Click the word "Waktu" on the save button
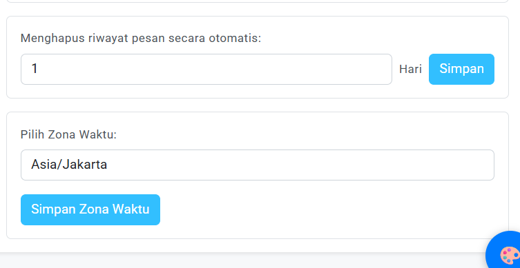Screen dimensions: 520x268 [131, 209]
